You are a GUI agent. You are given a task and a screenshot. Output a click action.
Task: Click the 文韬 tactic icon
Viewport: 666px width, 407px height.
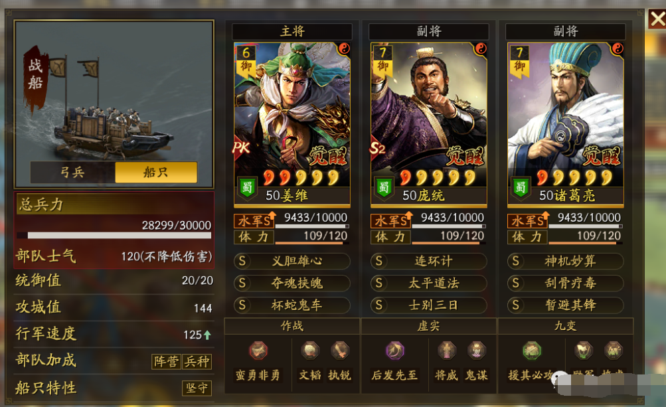click(310, 351)
